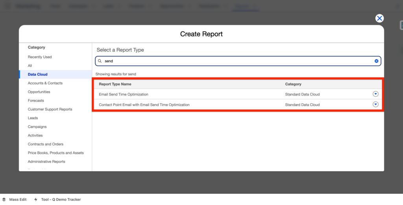Select the Opportunities category

39,92
